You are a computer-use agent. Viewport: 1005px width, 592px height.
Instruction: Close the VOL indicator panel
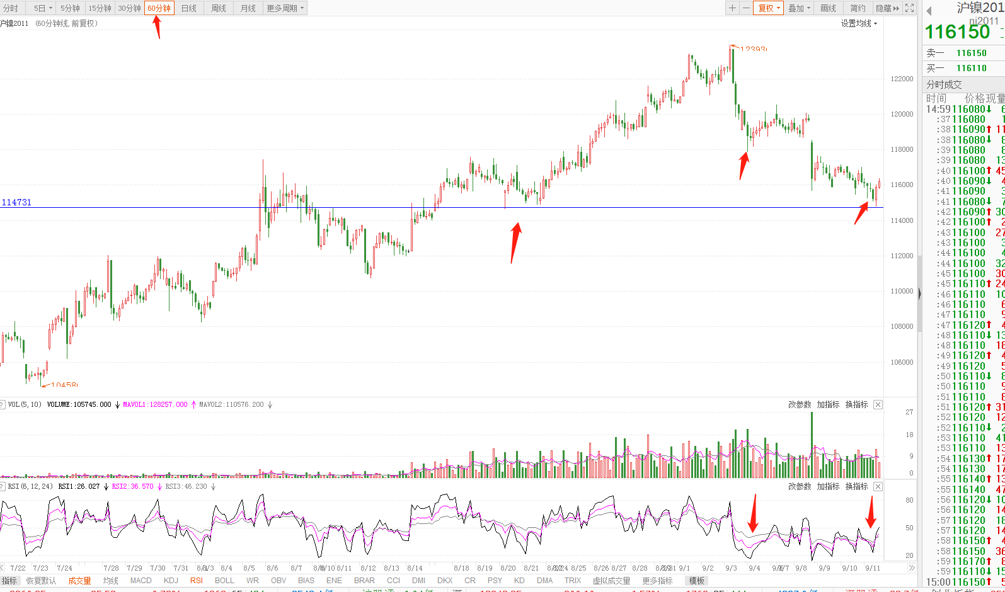878,404
